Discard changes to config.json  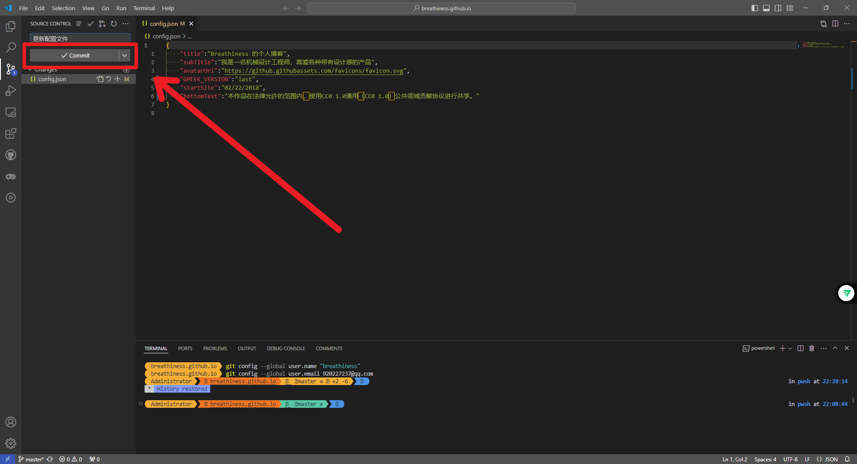tap(108, 79)
